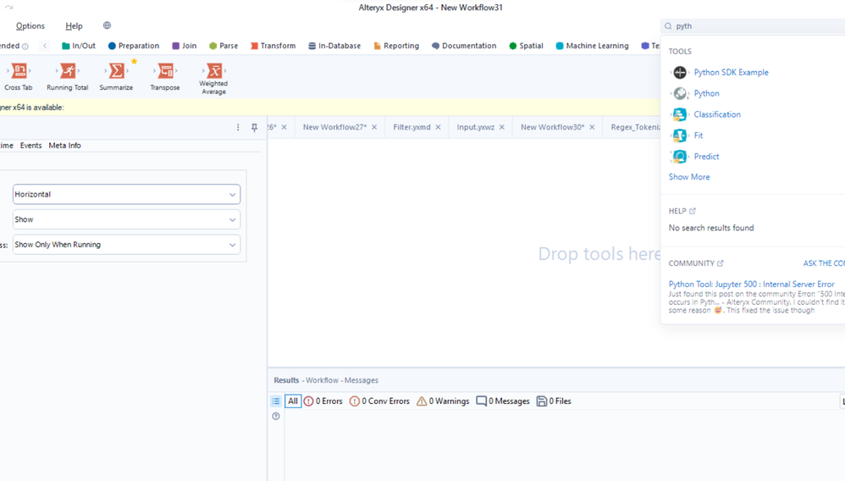This screenshot has height=481, width=845.
Task: Select the Weighted Average tool icon
Action: coord(214,70)
